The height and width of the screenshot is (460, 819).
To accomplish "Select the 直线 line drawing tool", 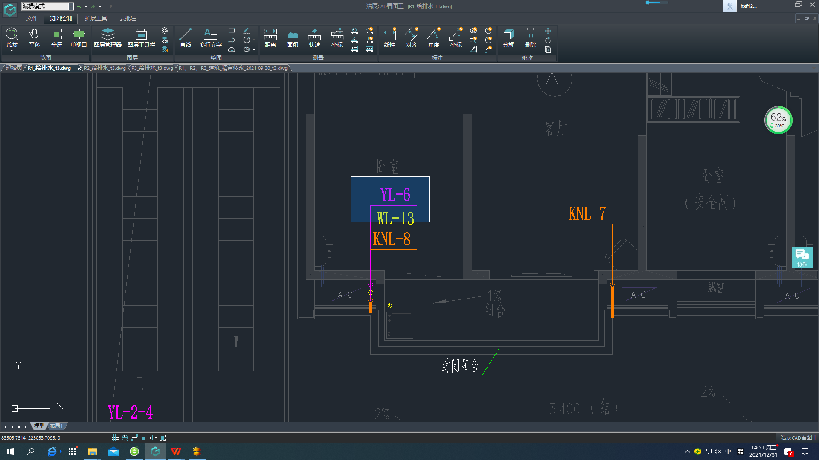I will (x=185, y=37).
